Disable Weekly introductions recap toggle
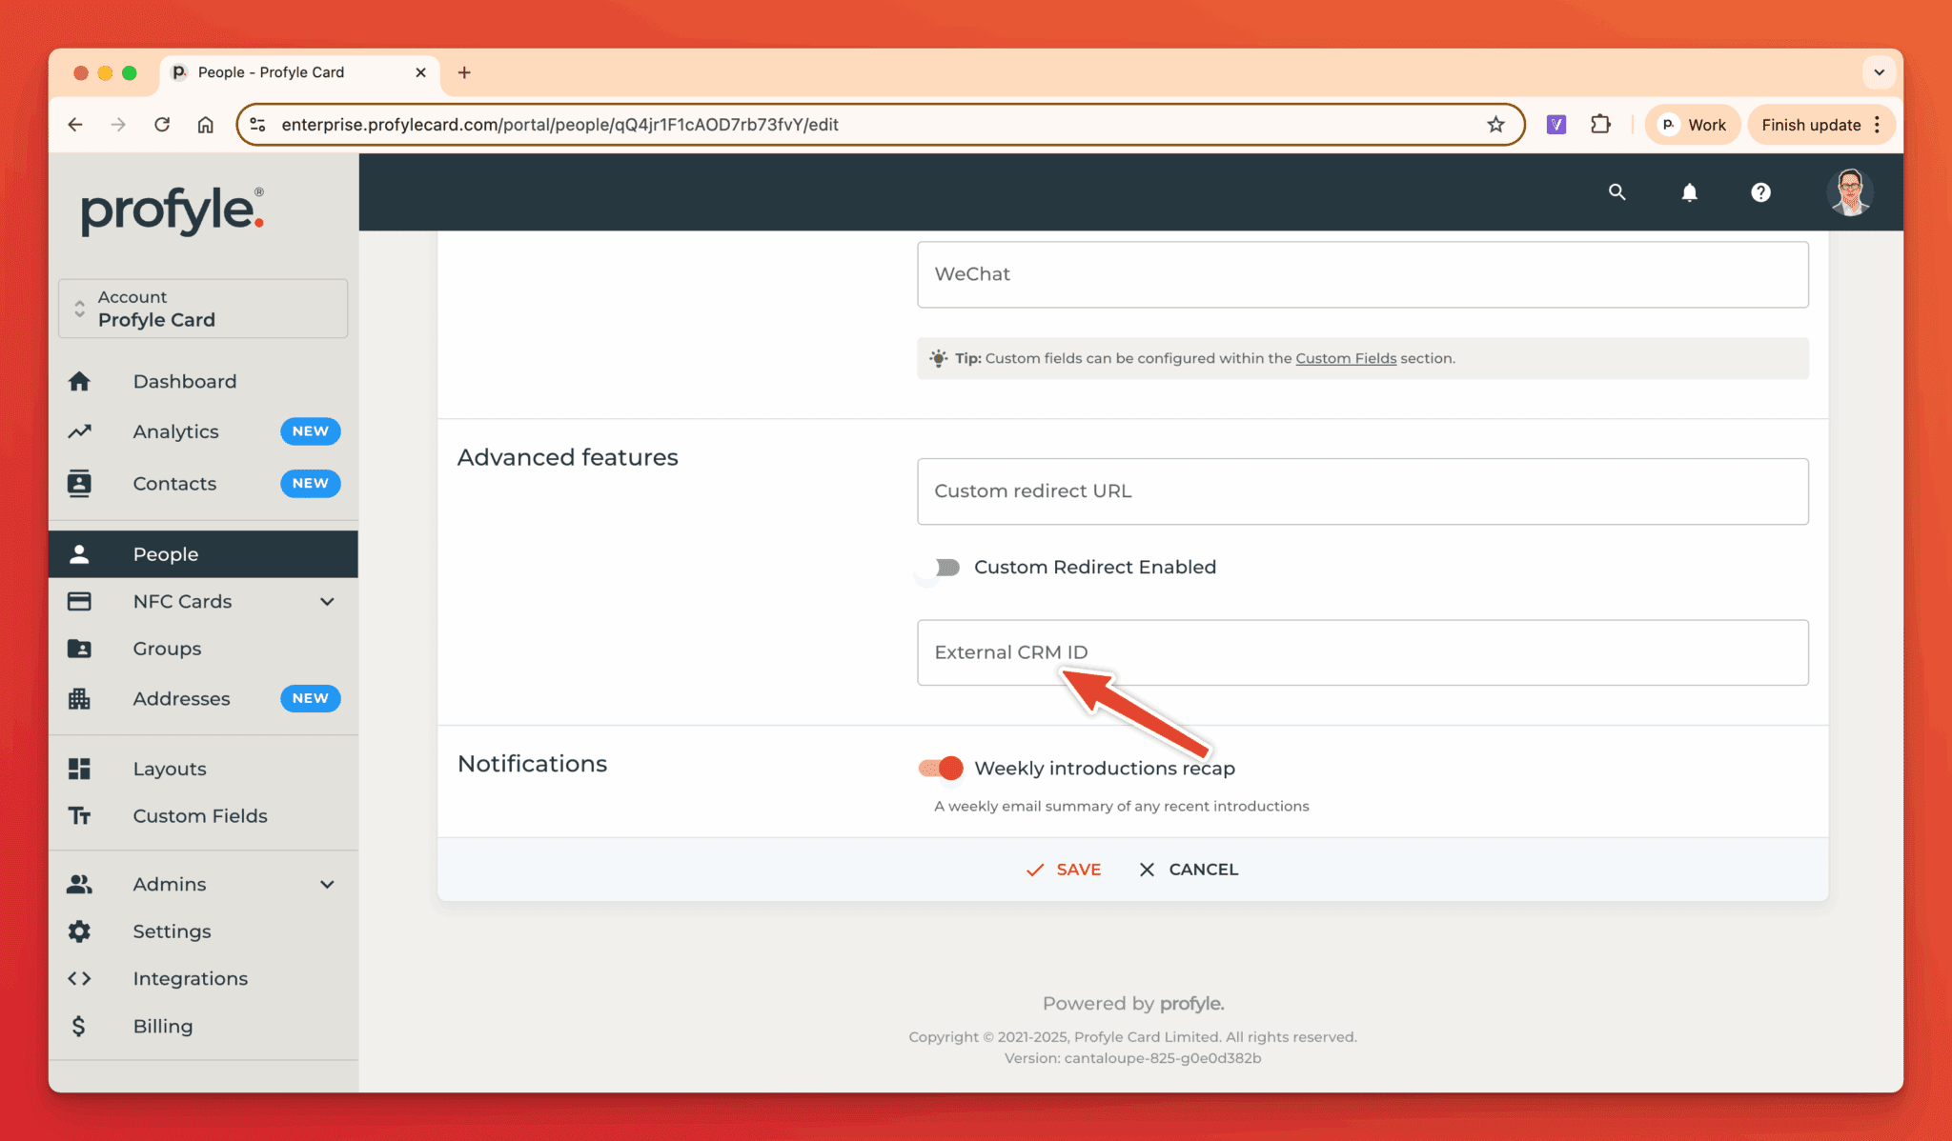Viewport: 1952px width, 1141px height. click(941, 768)
